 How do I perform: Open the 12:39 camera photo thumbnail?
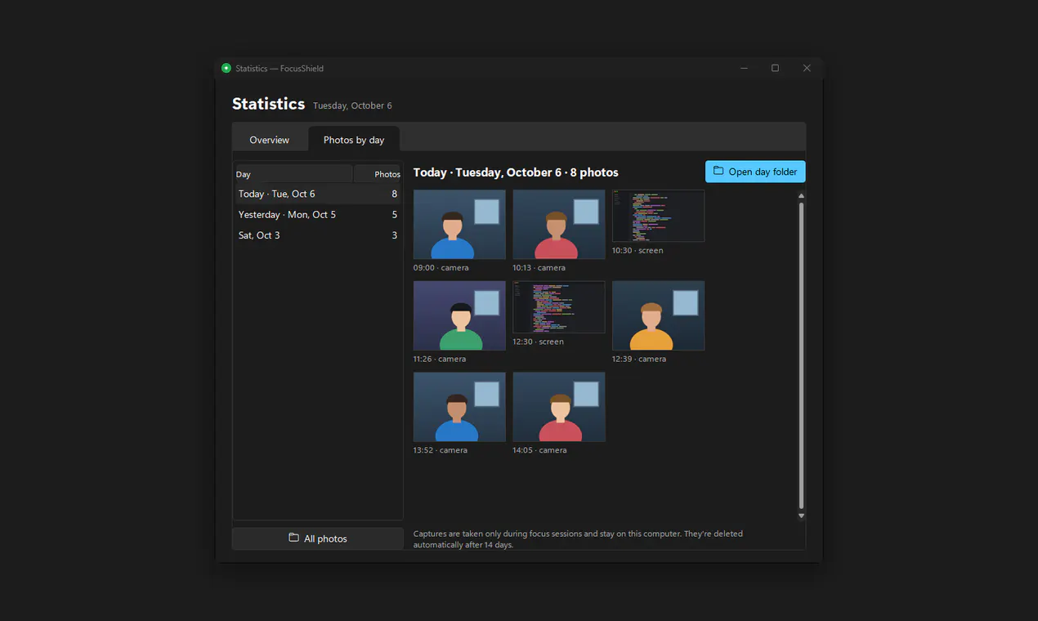coord(658,316)
